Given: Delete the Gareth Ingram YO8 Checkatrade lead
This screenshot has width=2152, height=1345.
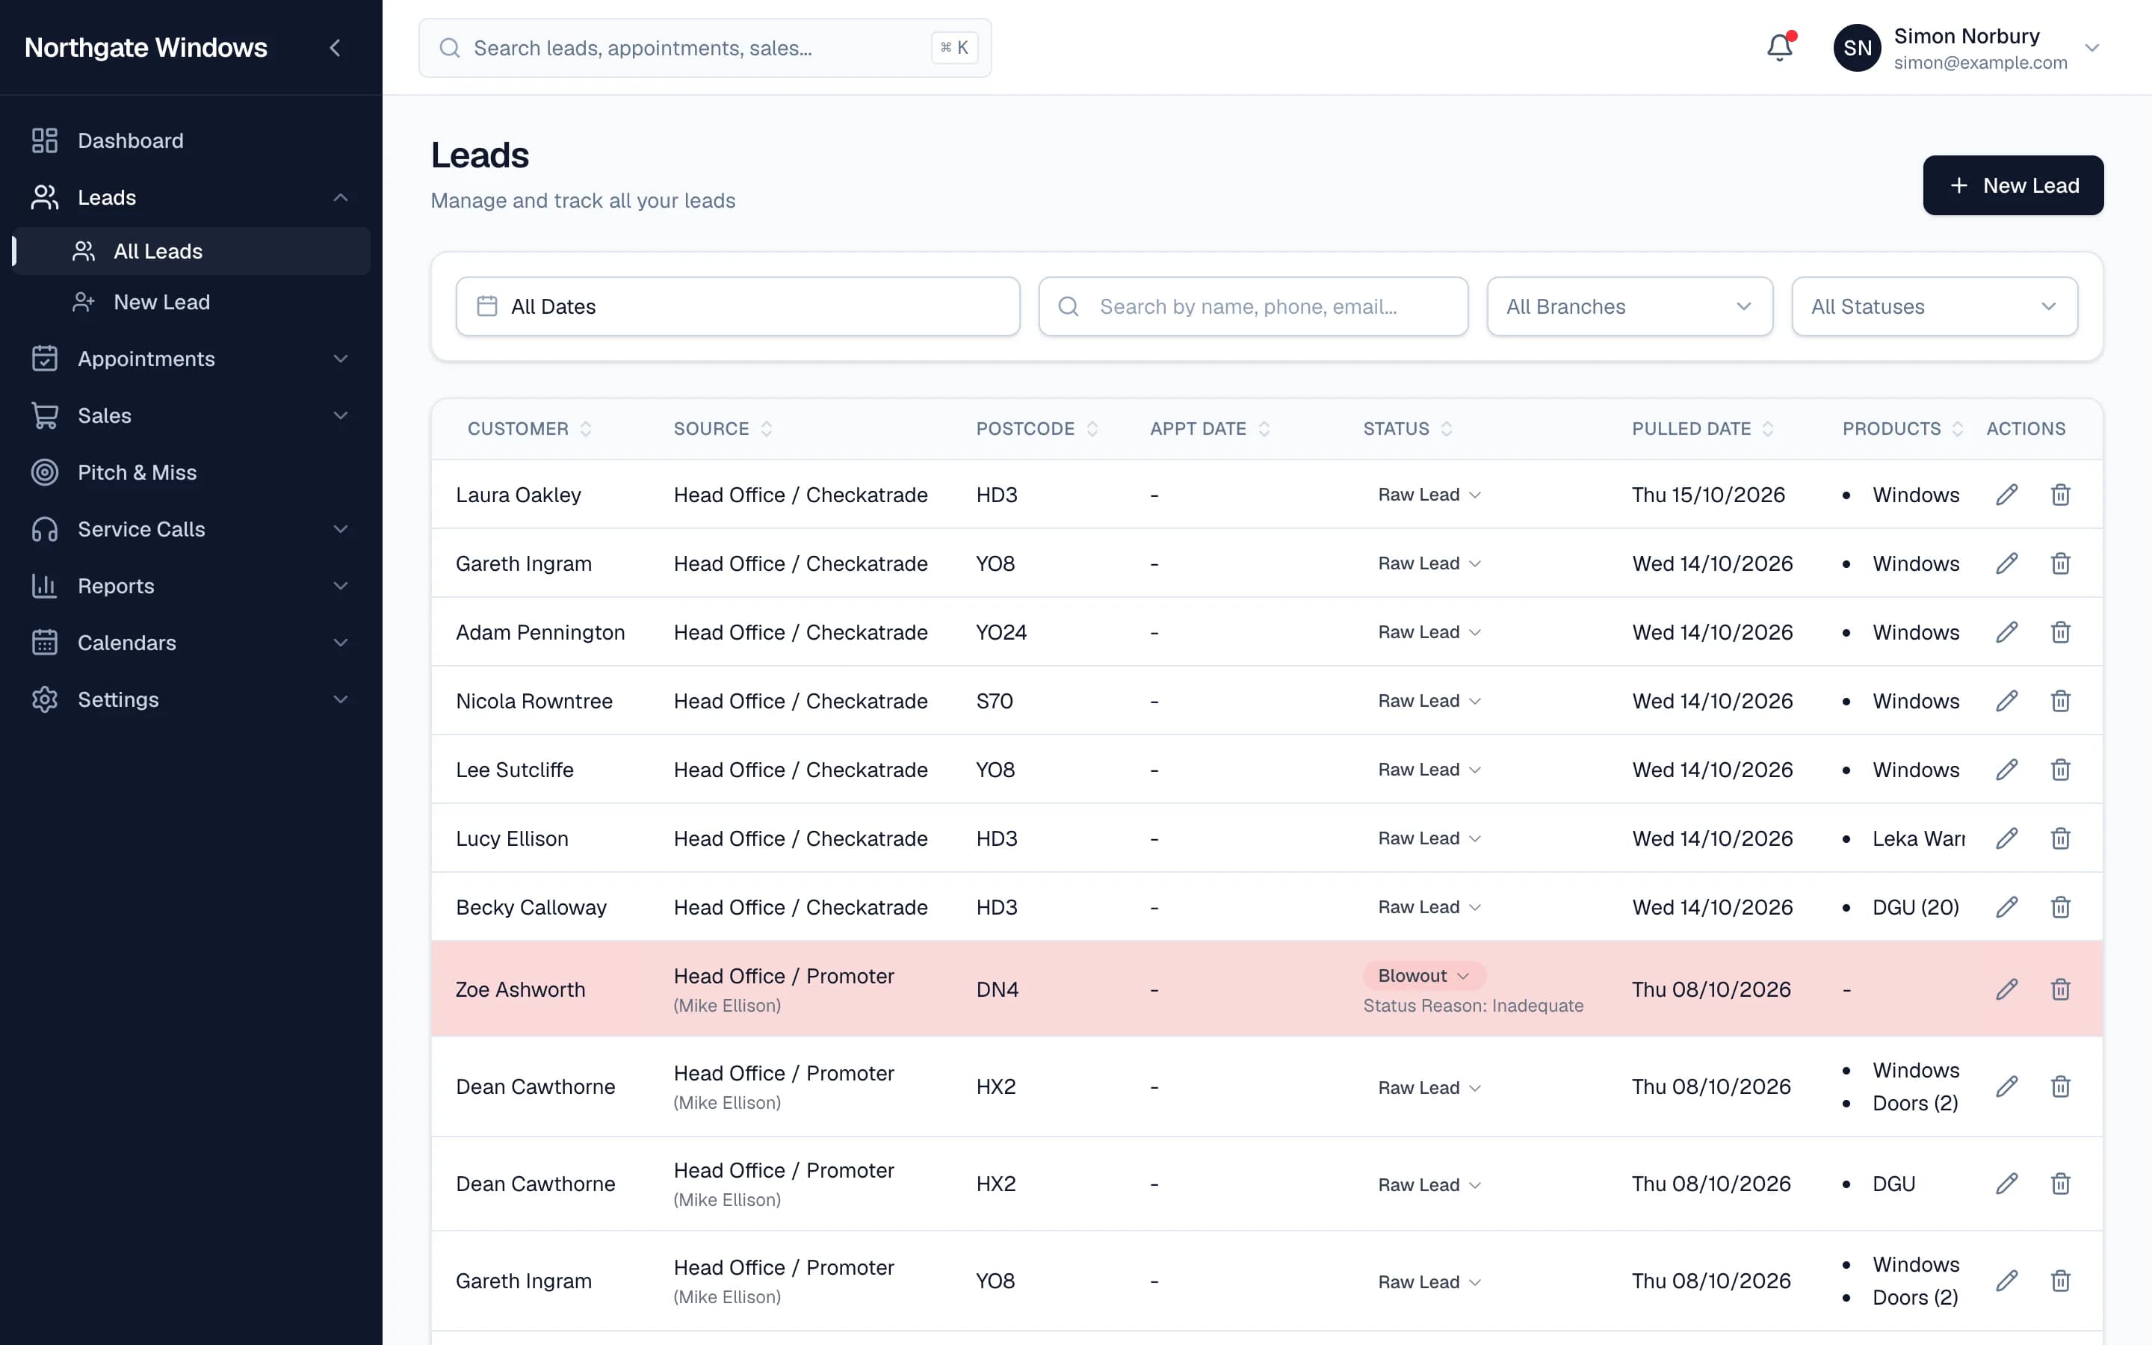Looking at the screenshot, I should point(2060,564).
